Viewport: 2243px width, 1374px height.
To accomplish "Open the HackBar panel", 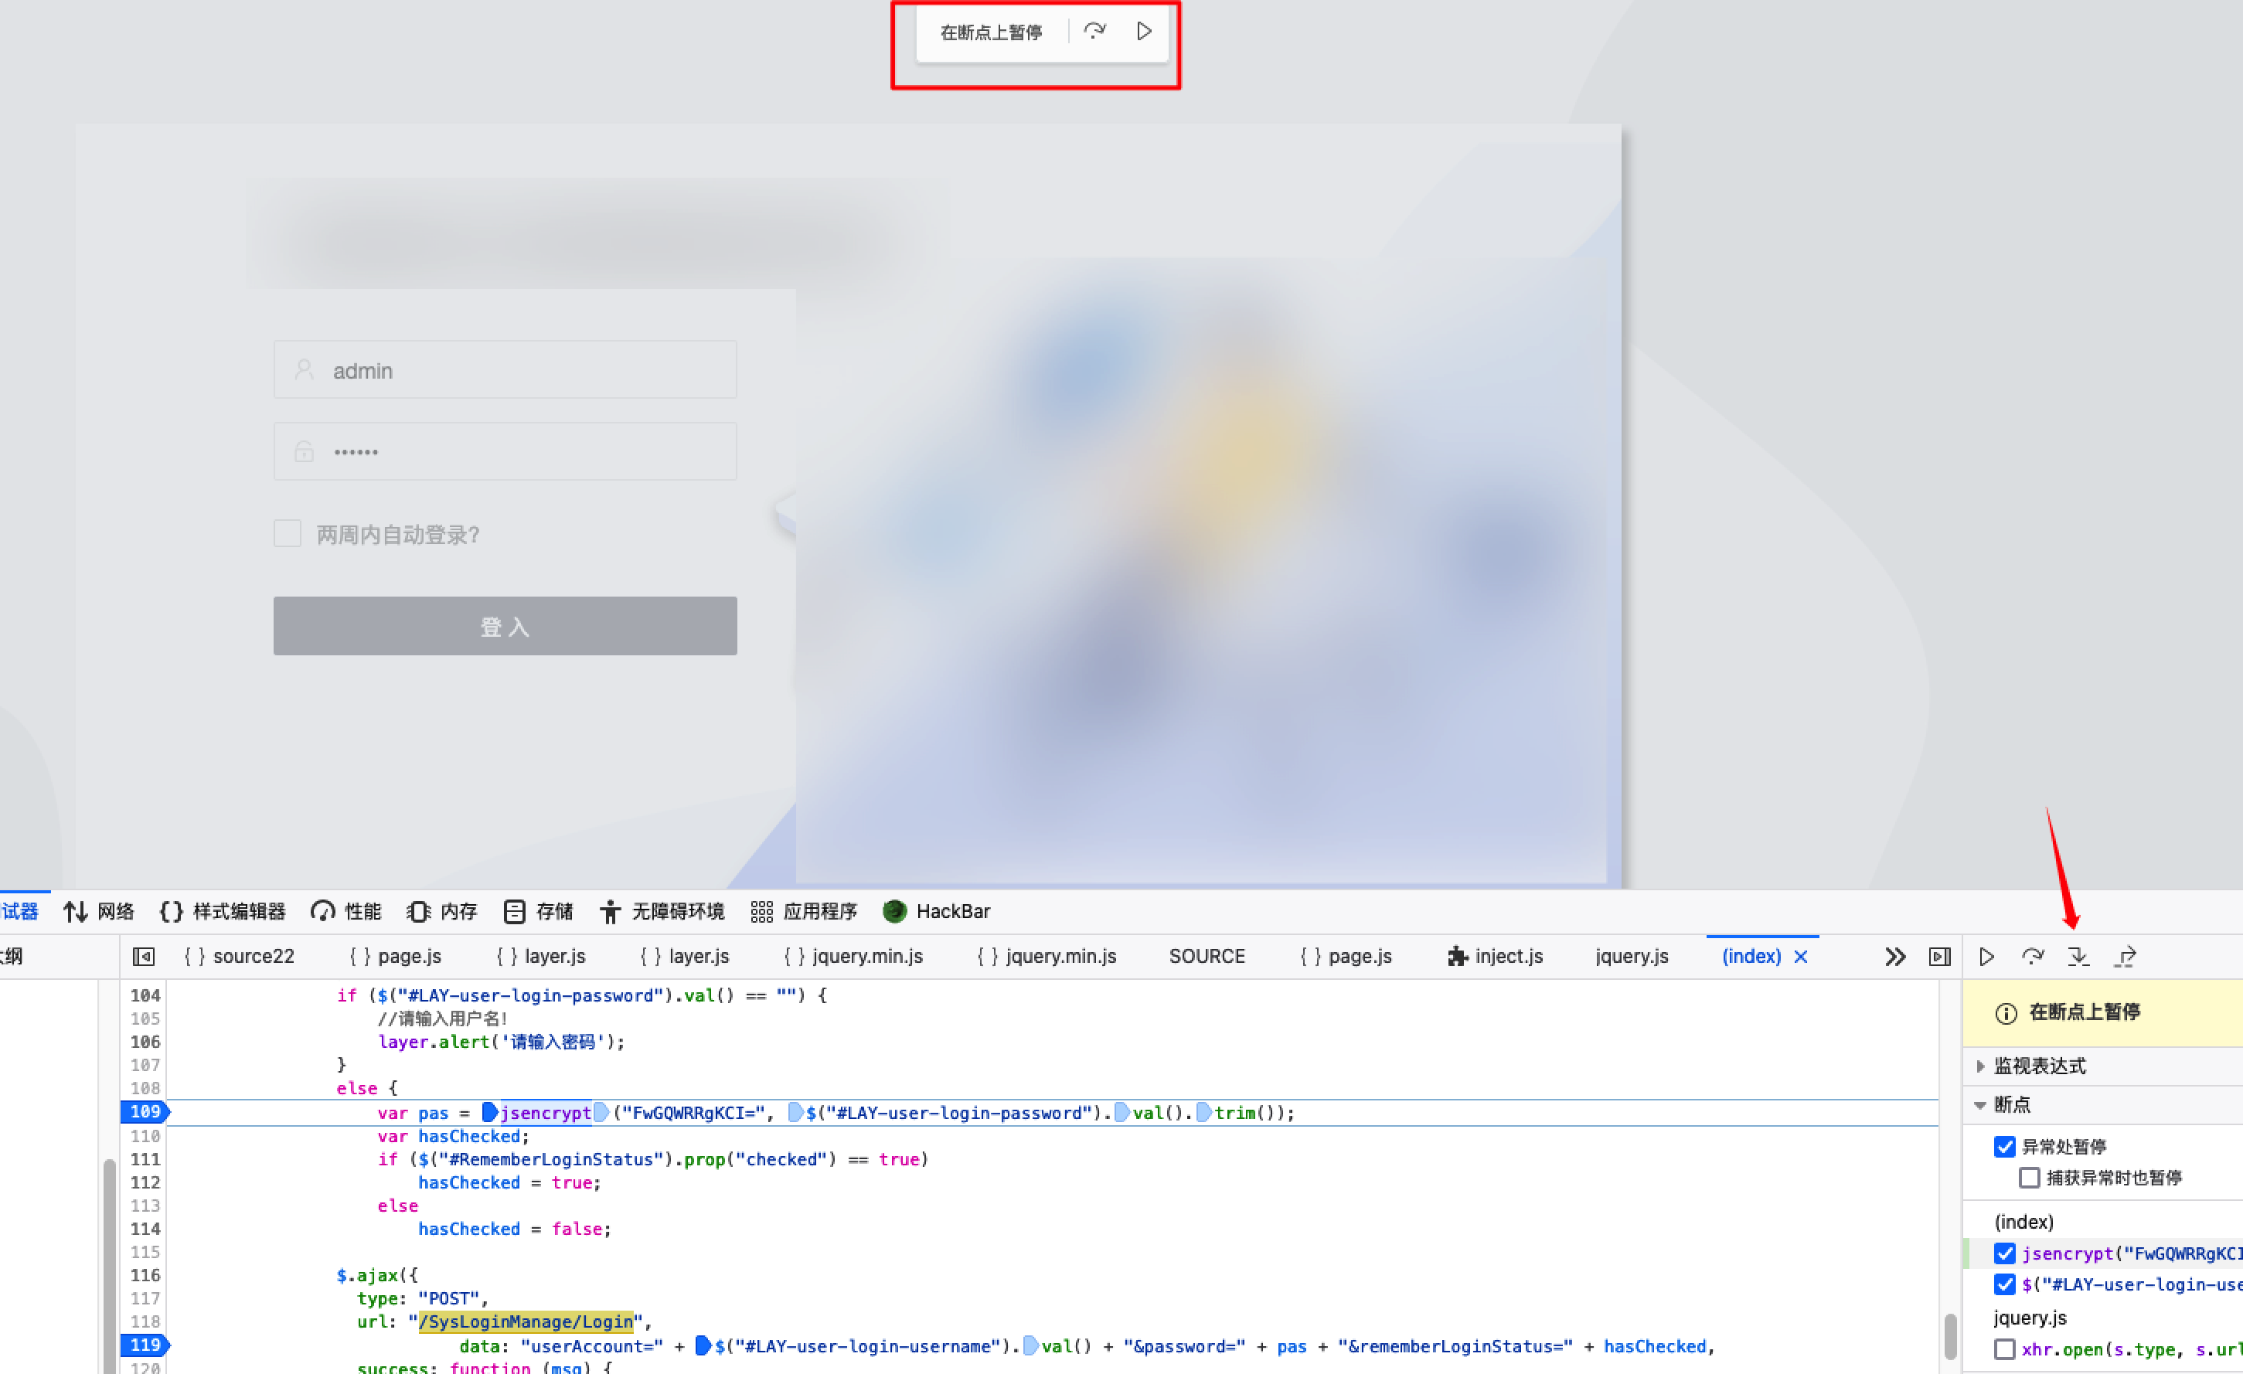I will [x=937, y=911].
